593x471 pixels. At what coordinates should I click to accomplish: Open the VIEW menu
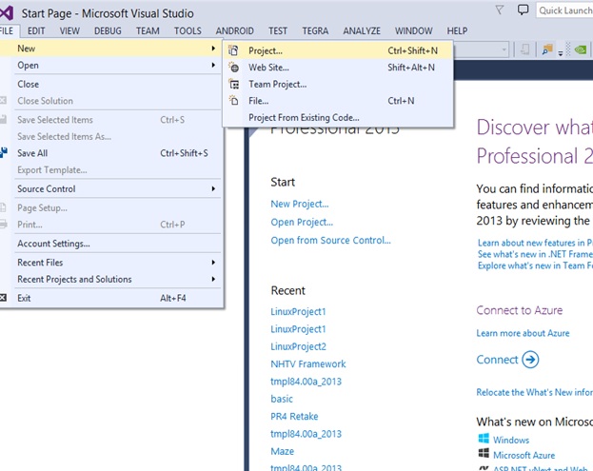pyautogui.click(x=69, y=30)
